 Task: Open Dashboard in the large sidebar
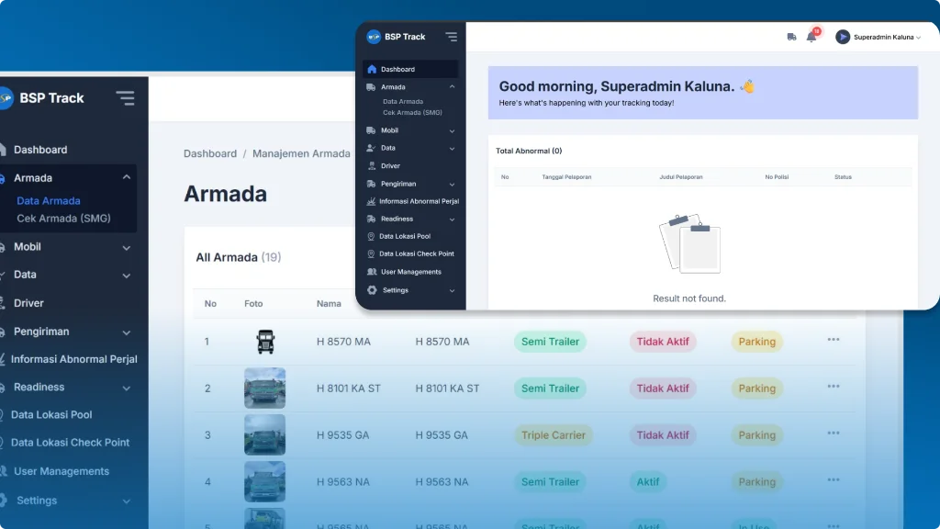tap(40, 150)
